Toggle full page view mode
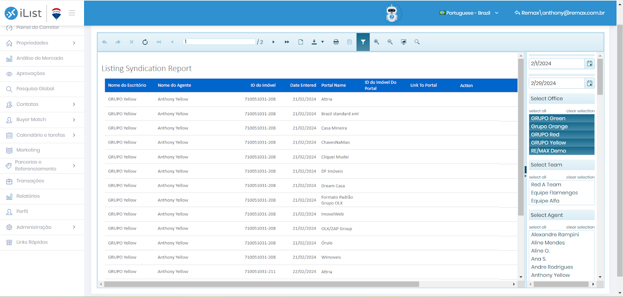Screen dimensions: 623x297 point(403,42)
